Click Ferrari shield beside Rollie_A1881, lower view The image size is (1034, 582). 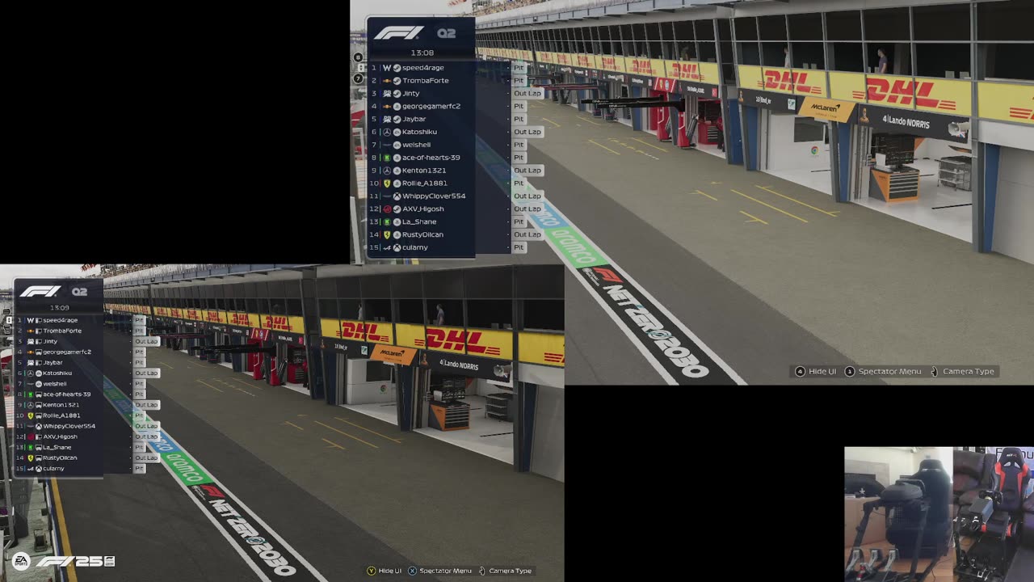coord(31,415)
